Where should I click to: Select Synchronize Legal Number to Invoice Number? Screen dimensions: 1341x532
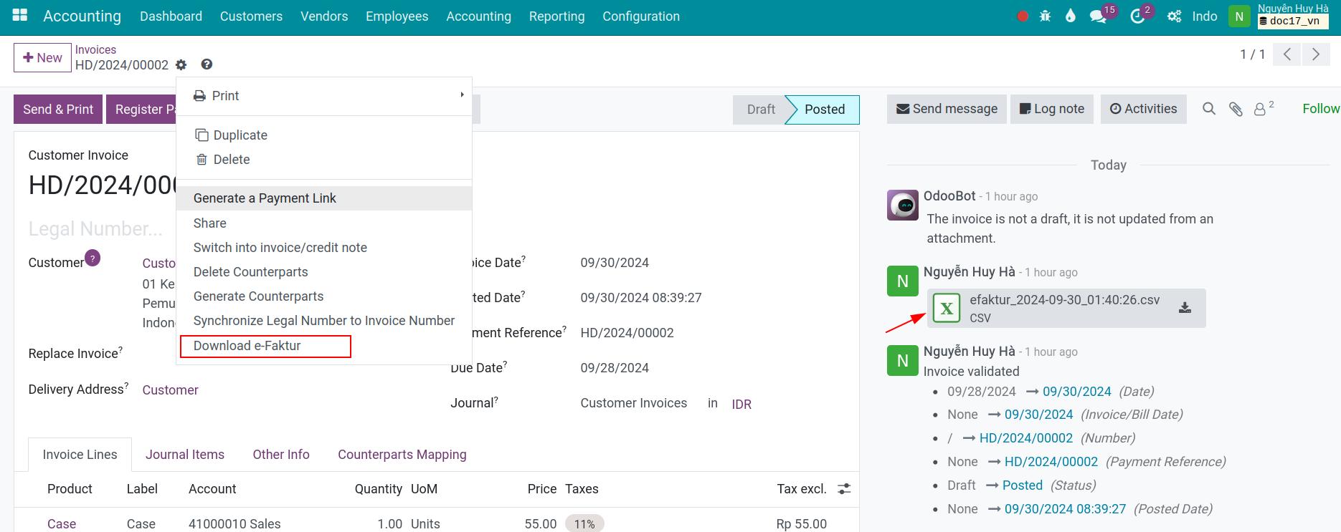(x=324, y=321)
